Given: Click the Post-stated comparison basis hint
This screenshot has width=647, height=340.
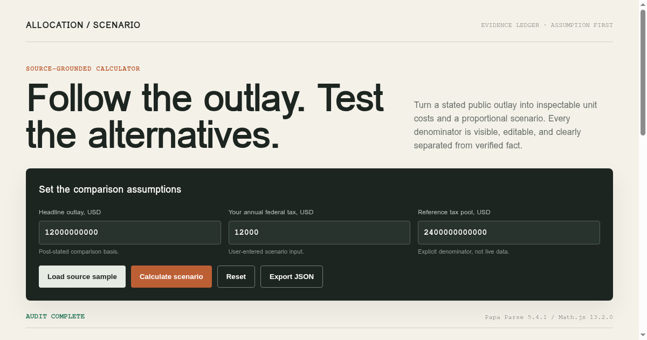Looking at the screenshot, I should pyautogui.click(x=79, y=251).
